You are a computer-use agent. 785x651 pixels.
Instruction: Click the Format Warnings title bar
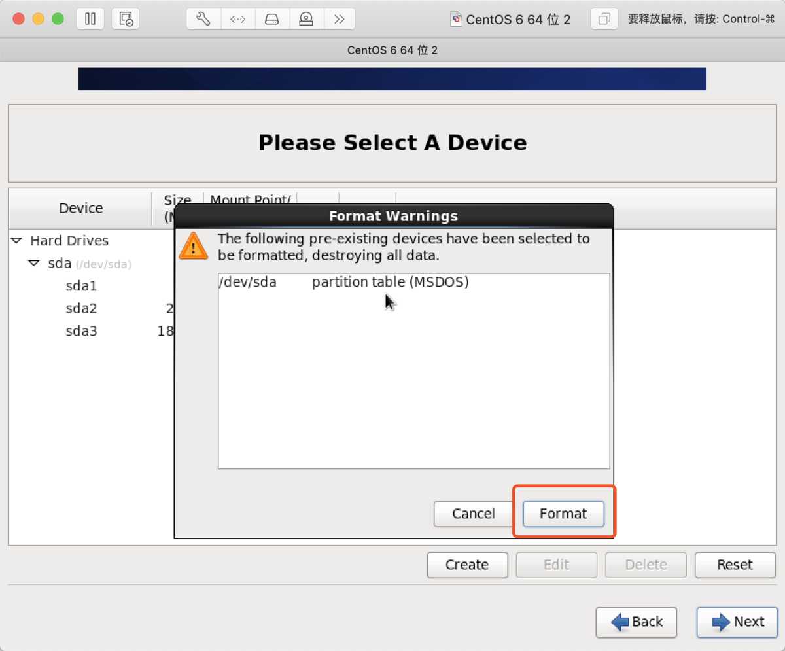(x=393, y=216)
